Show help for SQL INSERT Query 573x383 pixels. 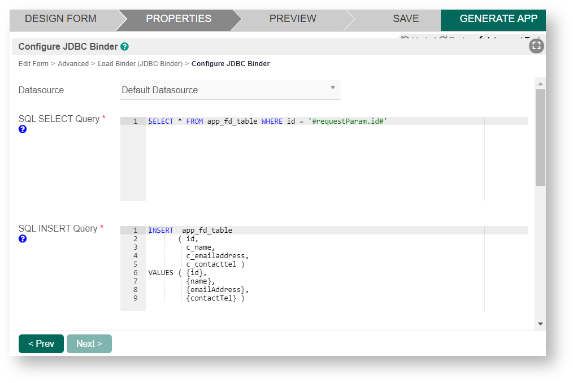click(23, 239)
